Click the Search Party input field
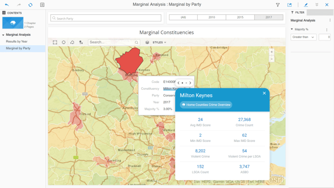 106,18
